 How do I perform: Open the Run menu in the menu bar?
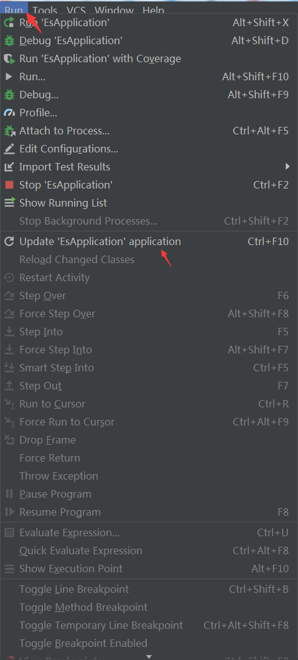coord(14,10)
